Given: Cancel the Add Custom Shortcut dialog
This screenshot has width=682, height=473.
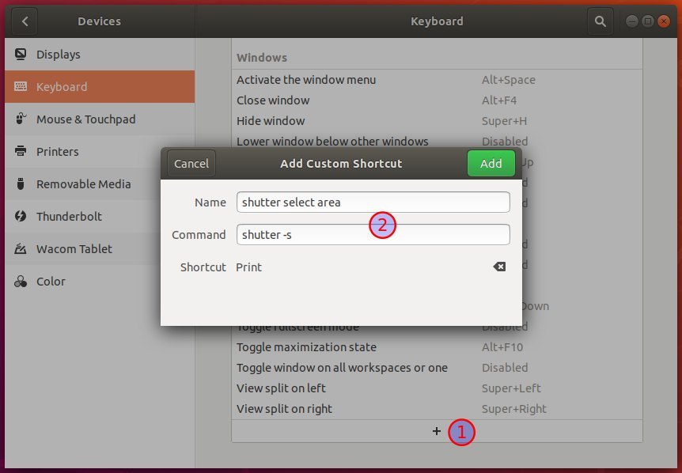Looking at the screenshot, I should point(190,163).
